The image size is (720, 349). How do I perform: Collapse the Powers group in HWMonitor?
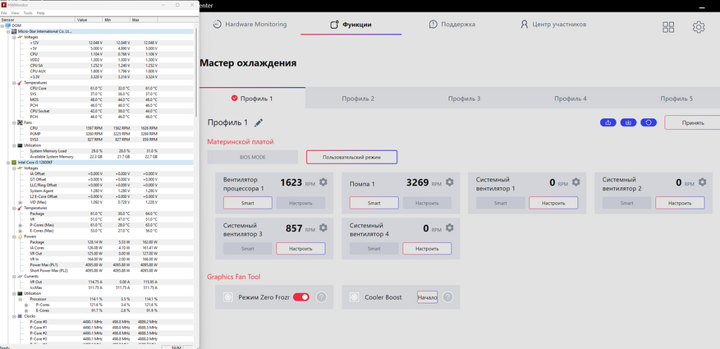coord(14,236)
